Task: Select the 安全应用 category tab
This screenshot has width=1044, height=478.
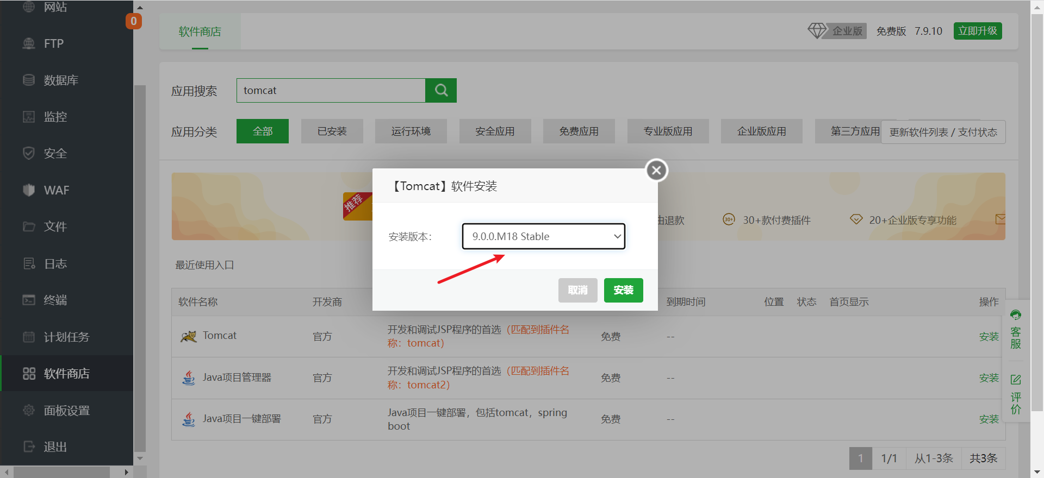Action: coord(495,131)
